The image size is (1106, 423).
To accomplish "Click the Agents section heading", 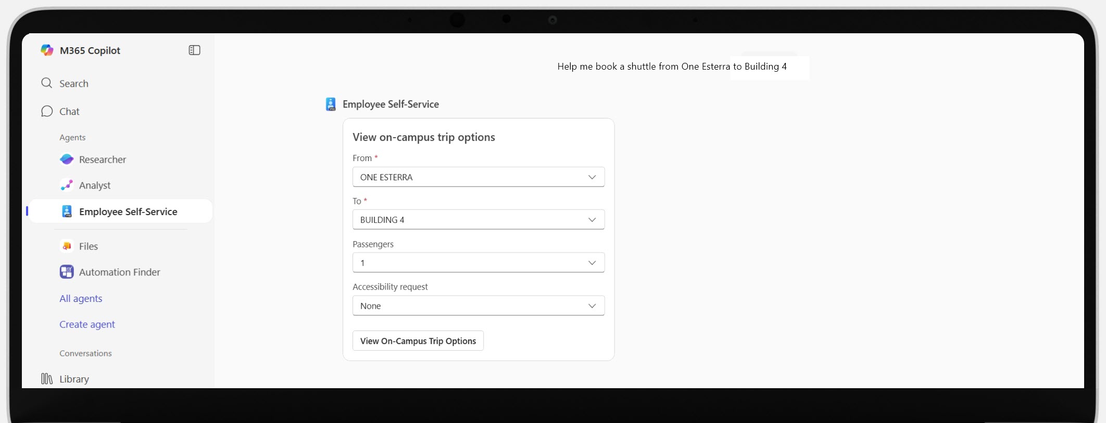I will 72,137.
